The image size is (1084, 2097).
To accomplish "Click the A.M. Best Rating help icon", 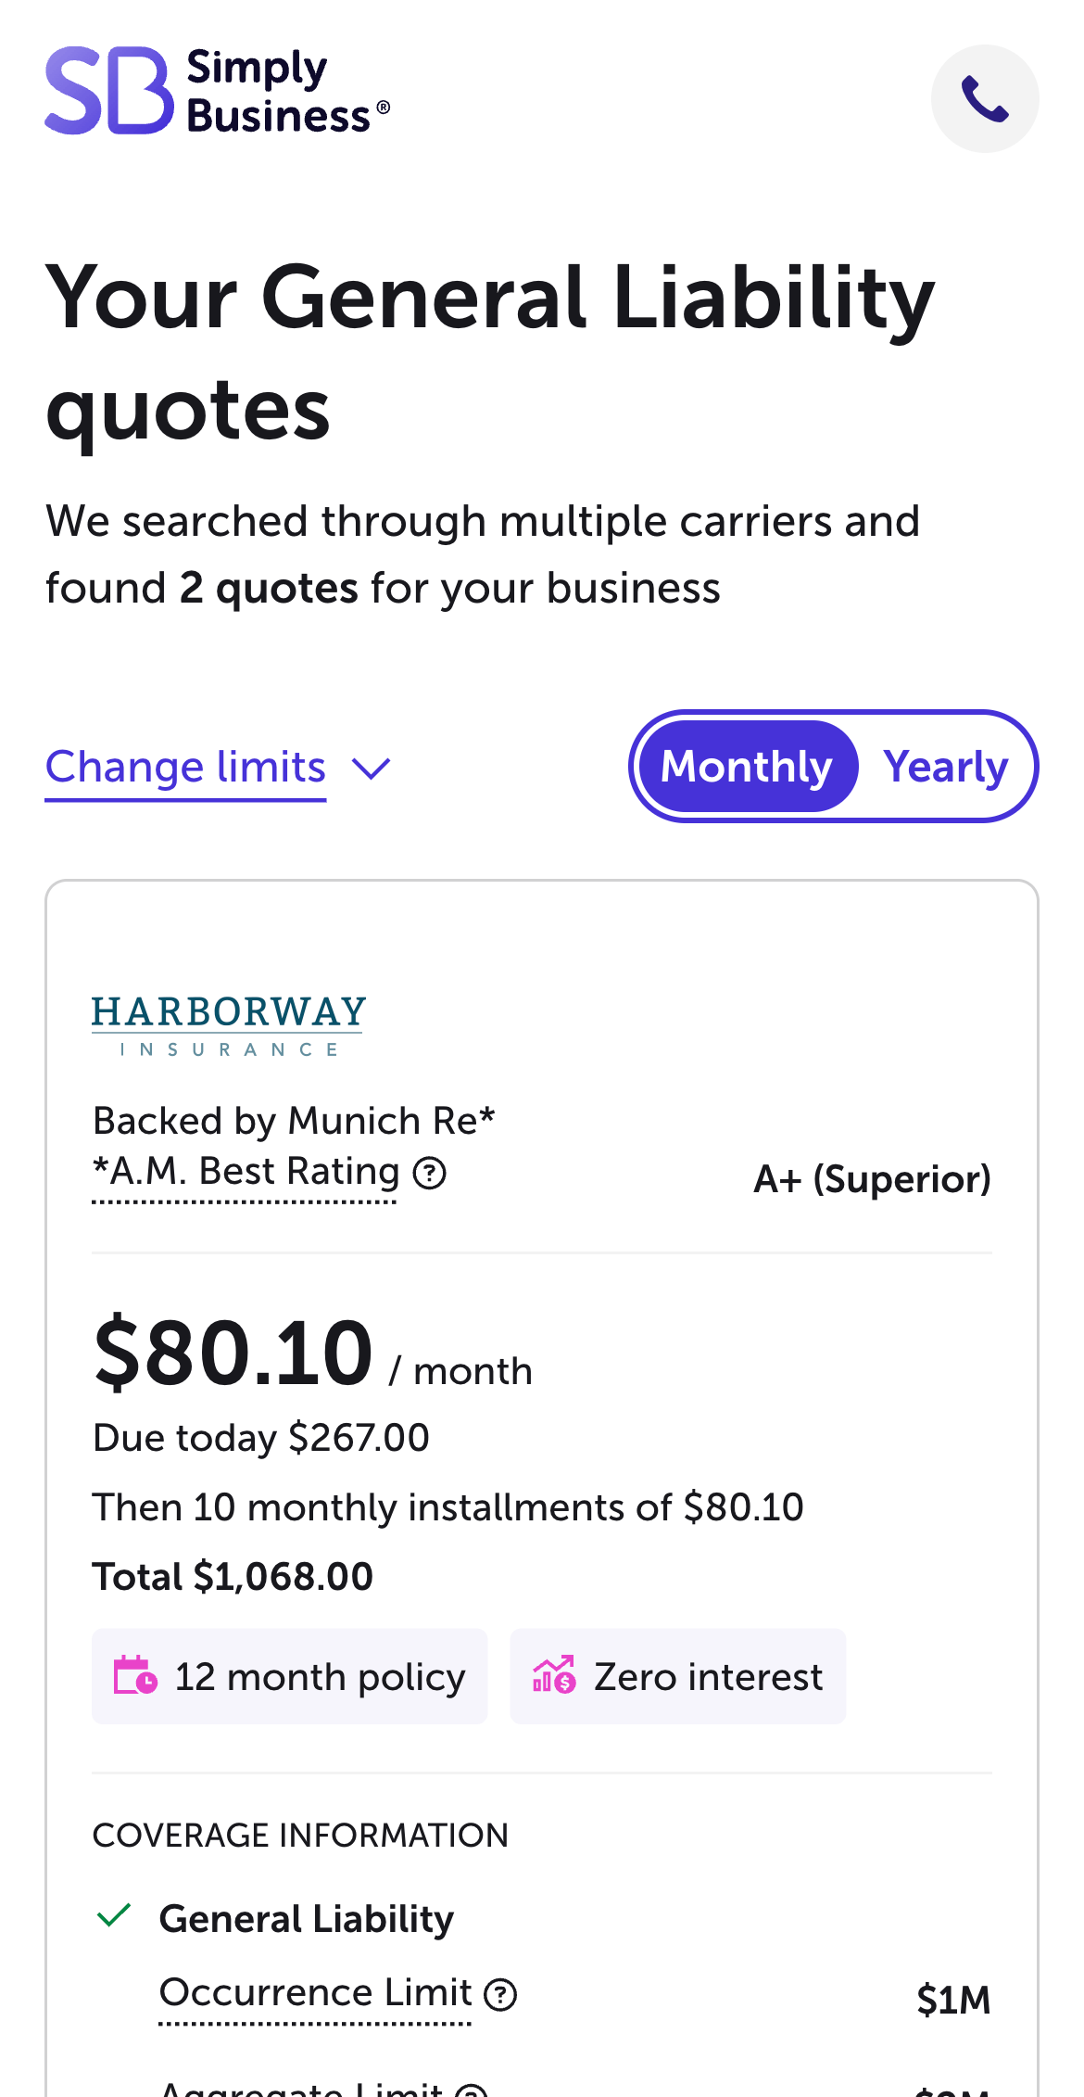I will coord(430,1173).
